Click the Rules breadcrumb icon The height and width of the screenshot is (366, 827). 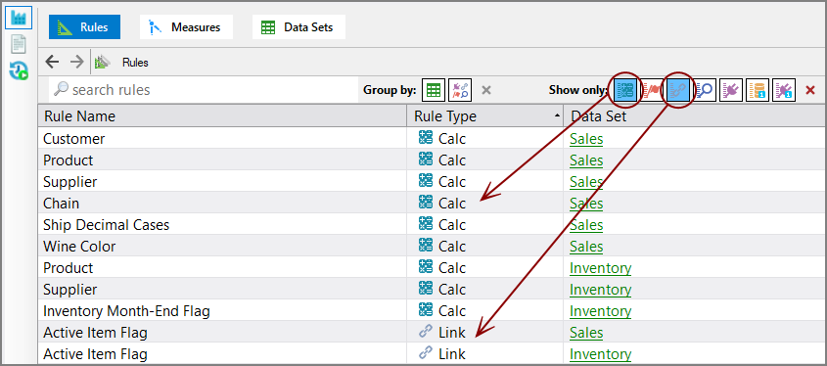102,63
